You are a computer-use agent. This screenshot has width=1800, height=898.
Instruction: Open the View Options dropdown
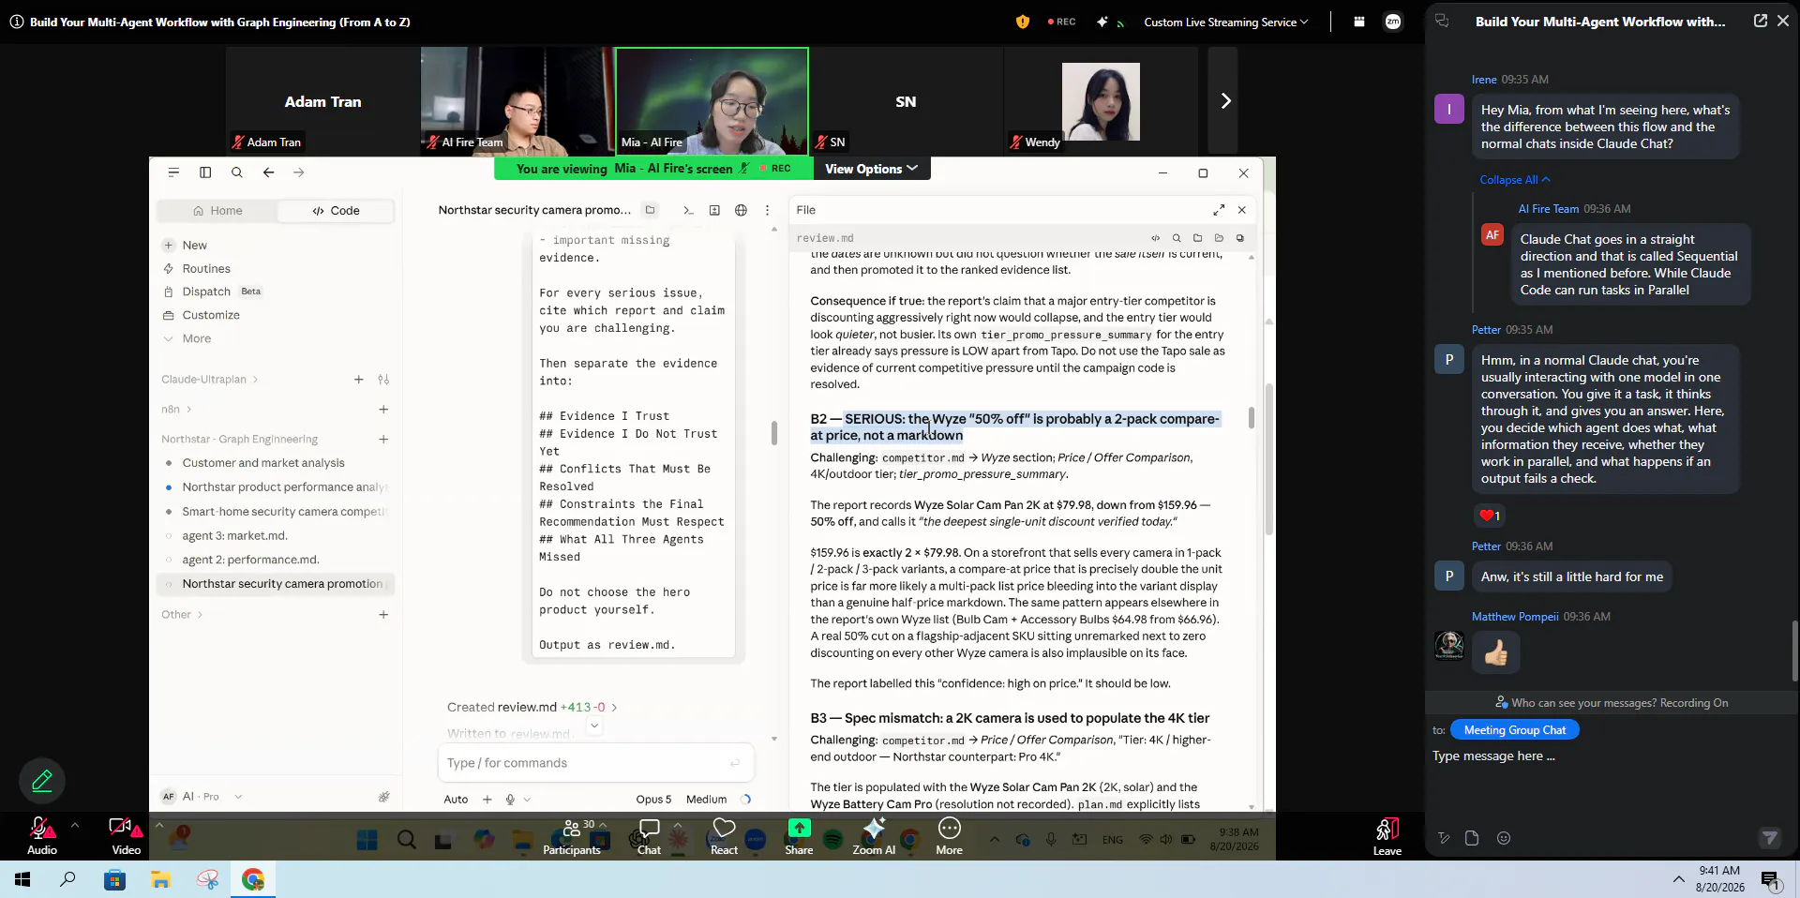[x=872, y=169]
